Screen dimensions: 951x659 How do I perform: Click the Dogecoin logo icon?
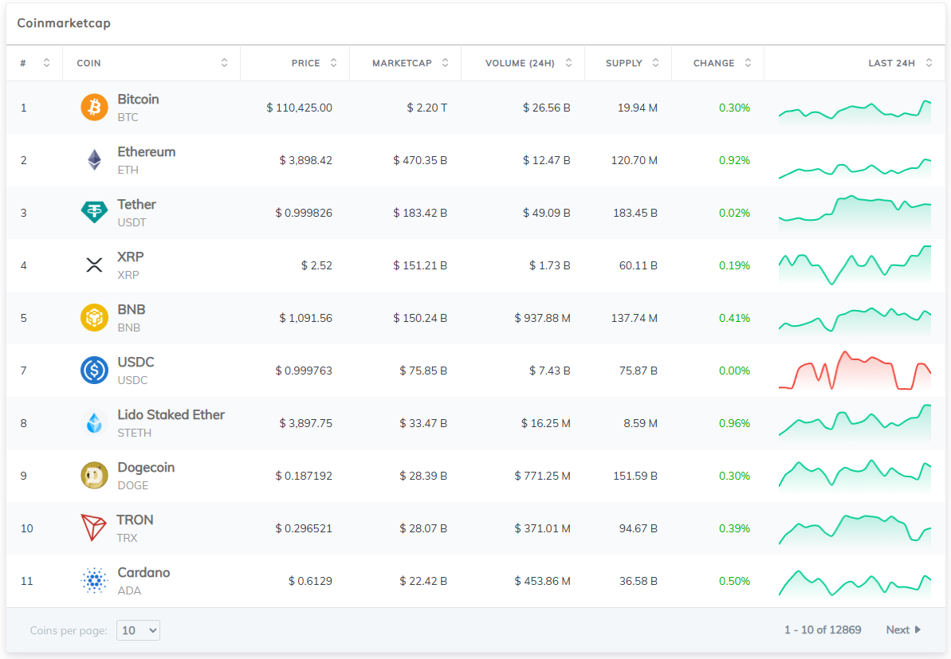tap(94, 476)
